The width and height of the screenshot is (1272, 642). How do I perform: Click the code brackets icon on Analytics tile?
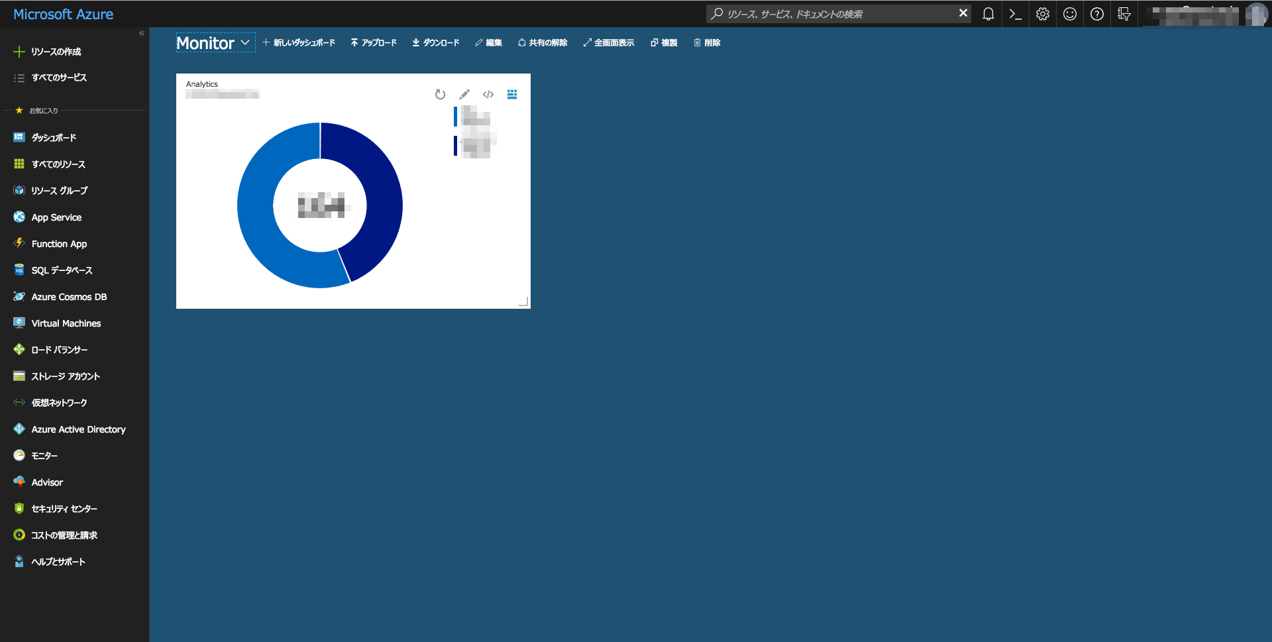pos(488,94)
